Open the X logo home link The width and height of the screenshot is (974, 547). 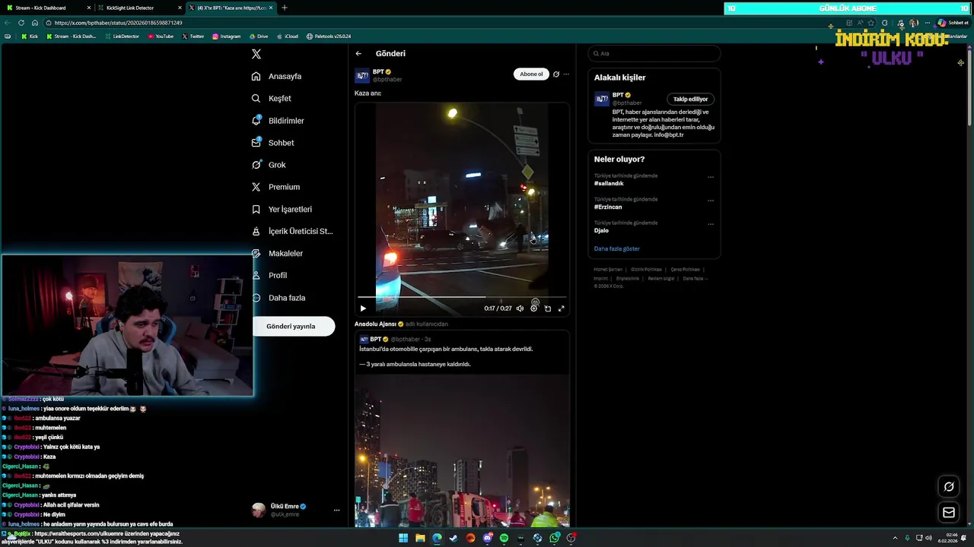pos(256,54)
